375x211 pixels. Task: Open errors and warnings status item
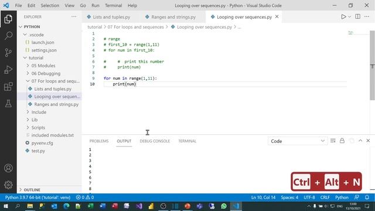pyautogui.click(x=85, y=198)
